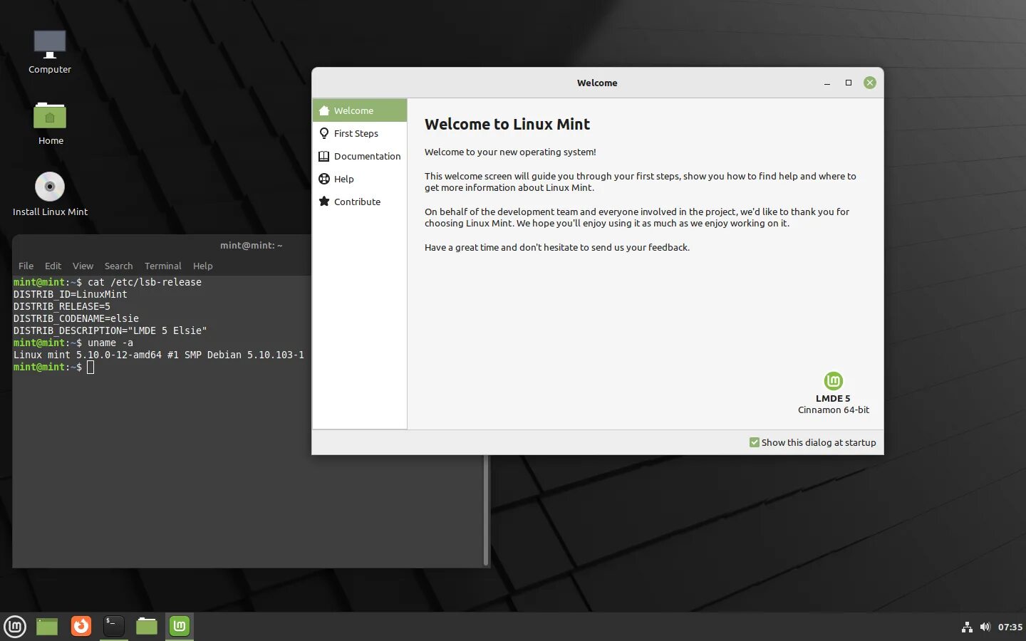Open the Documentation sidebar page
The width and height of the screenshot is (1026, 641).
click(x=360, y=156)
